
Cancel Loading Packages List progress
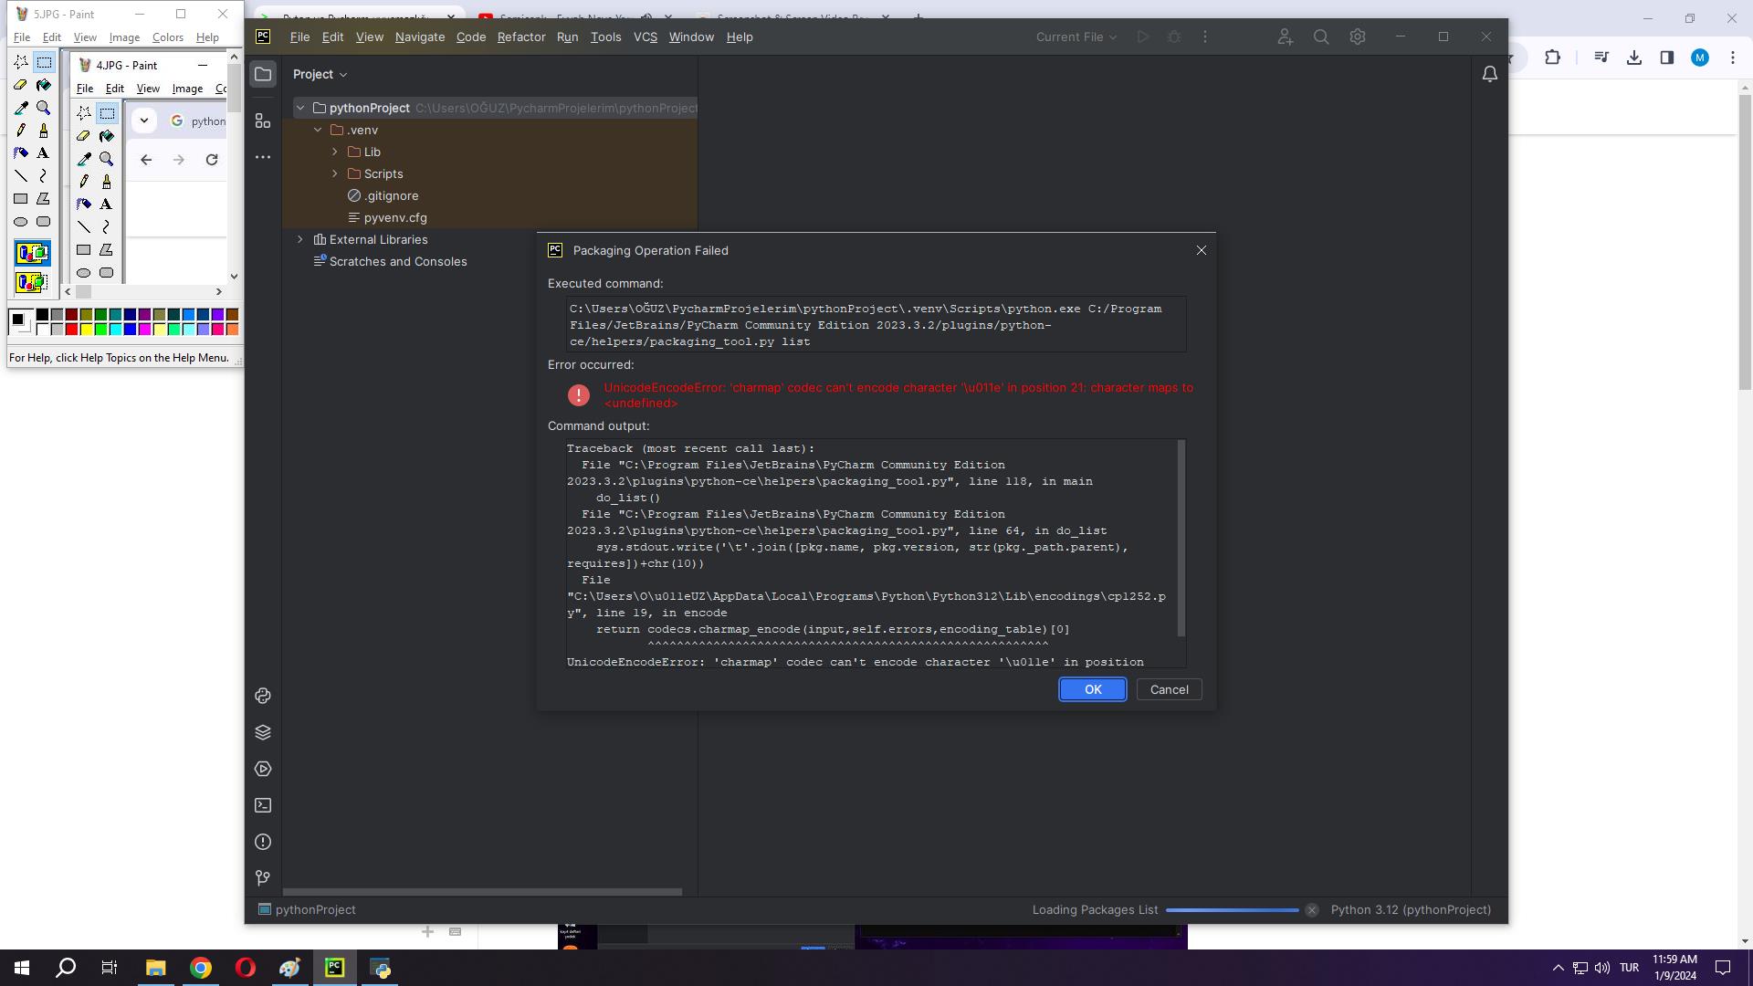point(1311,910)
